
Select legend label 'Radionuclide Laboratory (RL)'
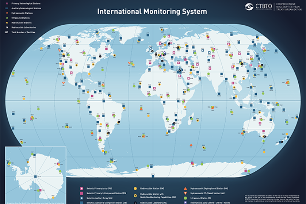coord(153,203)
